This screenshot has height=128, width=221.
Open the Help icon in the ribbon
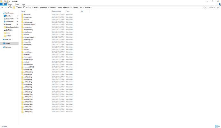pyautogui.click(x=220, y=4)
